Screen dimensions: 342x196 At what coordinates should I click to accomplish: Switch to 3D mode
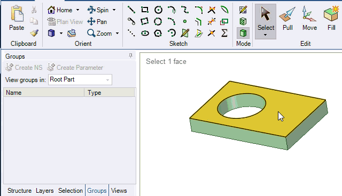click(243, 33)
